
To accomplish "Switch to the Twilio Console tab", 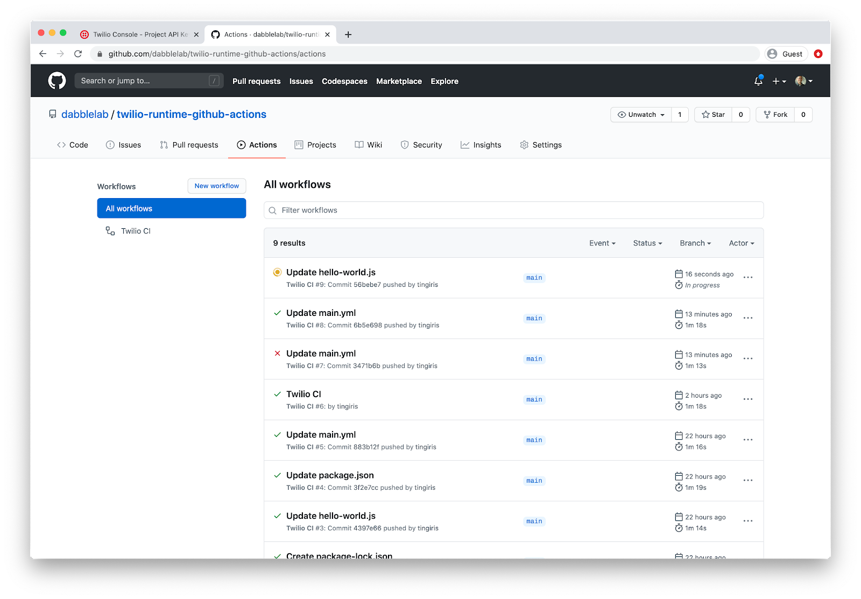I will (140, 34).
